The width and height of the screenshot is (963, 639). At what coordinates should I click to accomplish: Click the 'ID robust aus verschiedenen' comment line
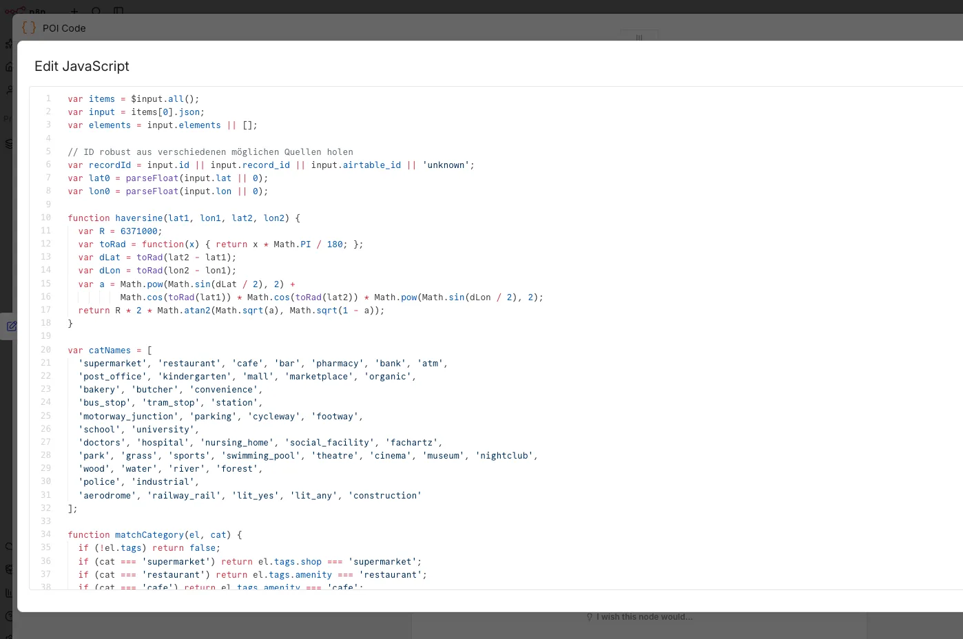coord(210,152)
